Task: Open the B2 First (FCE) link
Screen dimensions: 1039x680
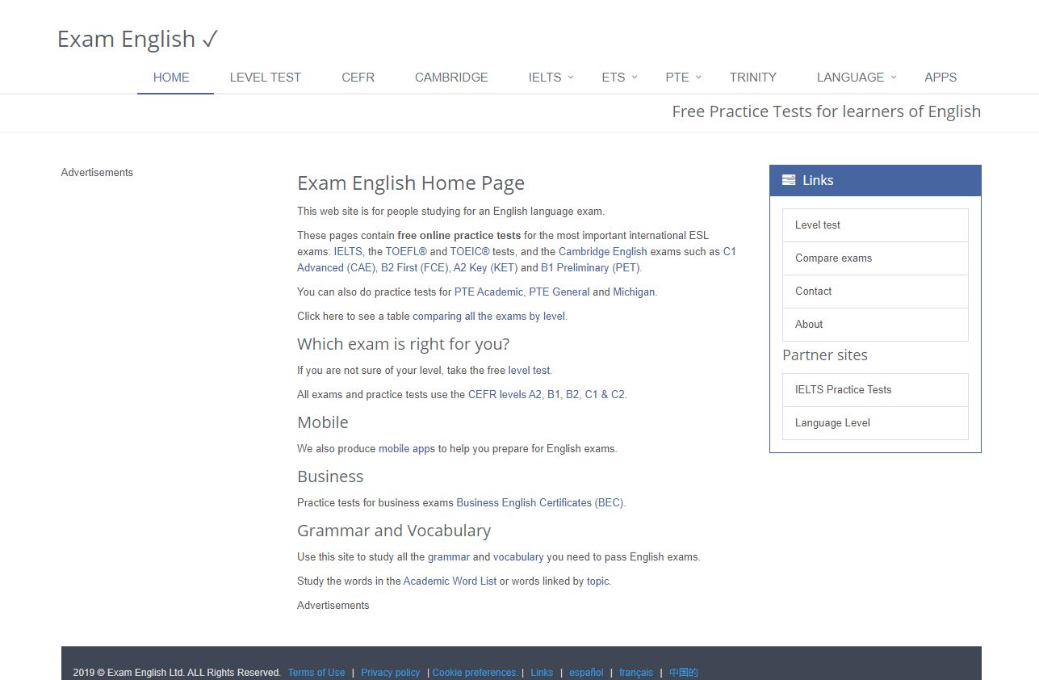Action: 416,267
